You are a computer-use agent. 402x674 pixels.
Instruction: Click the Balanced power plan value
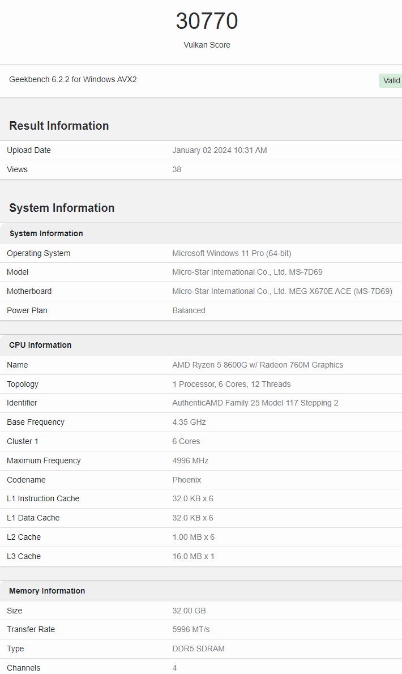[x=189, y=310]
